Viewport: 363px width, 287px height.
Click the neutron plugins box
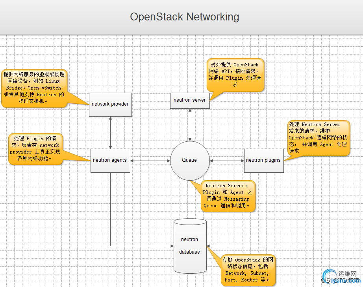tap(264, 161)
